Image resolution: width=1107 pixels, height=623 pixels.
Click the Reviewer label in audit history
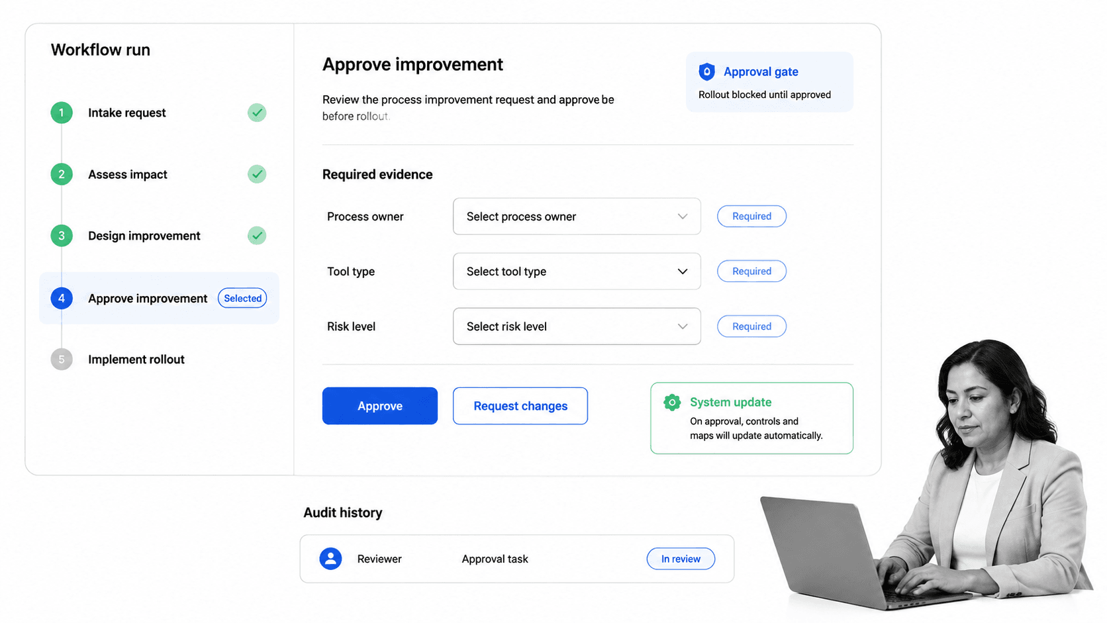379,559
